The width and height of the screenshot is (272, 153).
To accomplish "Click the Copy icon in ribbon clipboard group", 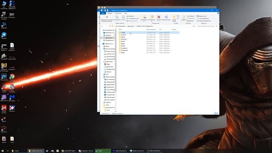I will coord(117,17).
